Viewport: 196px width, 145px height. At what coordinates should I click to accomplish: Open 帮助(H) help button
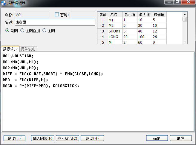[92, 138]
